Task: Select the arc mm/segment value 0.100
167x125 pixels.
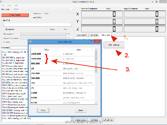Action: 34,103
